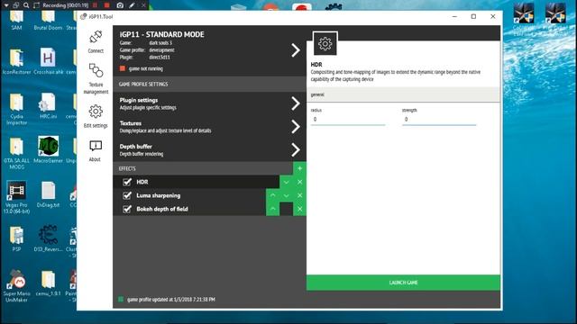Open Crosshair.ahk desktop file

tap(48, 61)
